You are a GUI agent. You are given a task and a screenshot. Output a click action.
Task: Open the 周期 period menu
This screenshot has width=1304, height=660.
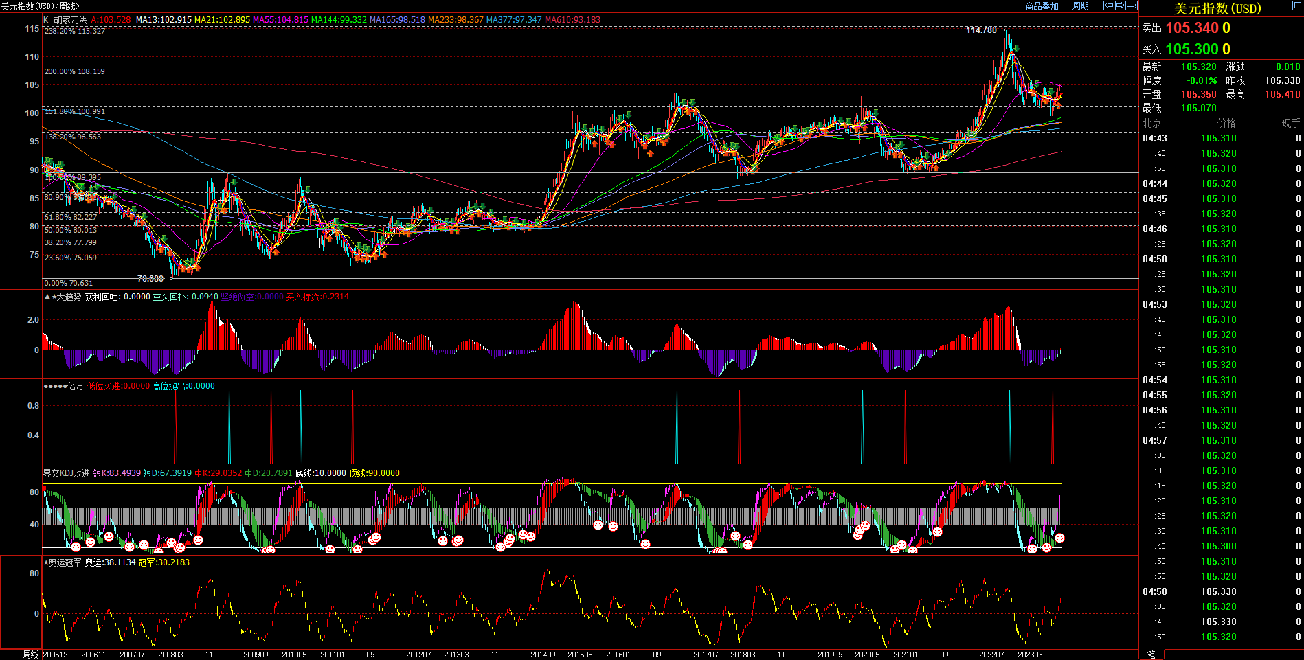click(1081, 6)
